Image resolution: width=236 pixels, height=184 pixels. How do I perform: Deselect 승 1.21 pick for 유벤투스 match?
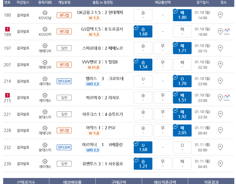tap(143, 164)
